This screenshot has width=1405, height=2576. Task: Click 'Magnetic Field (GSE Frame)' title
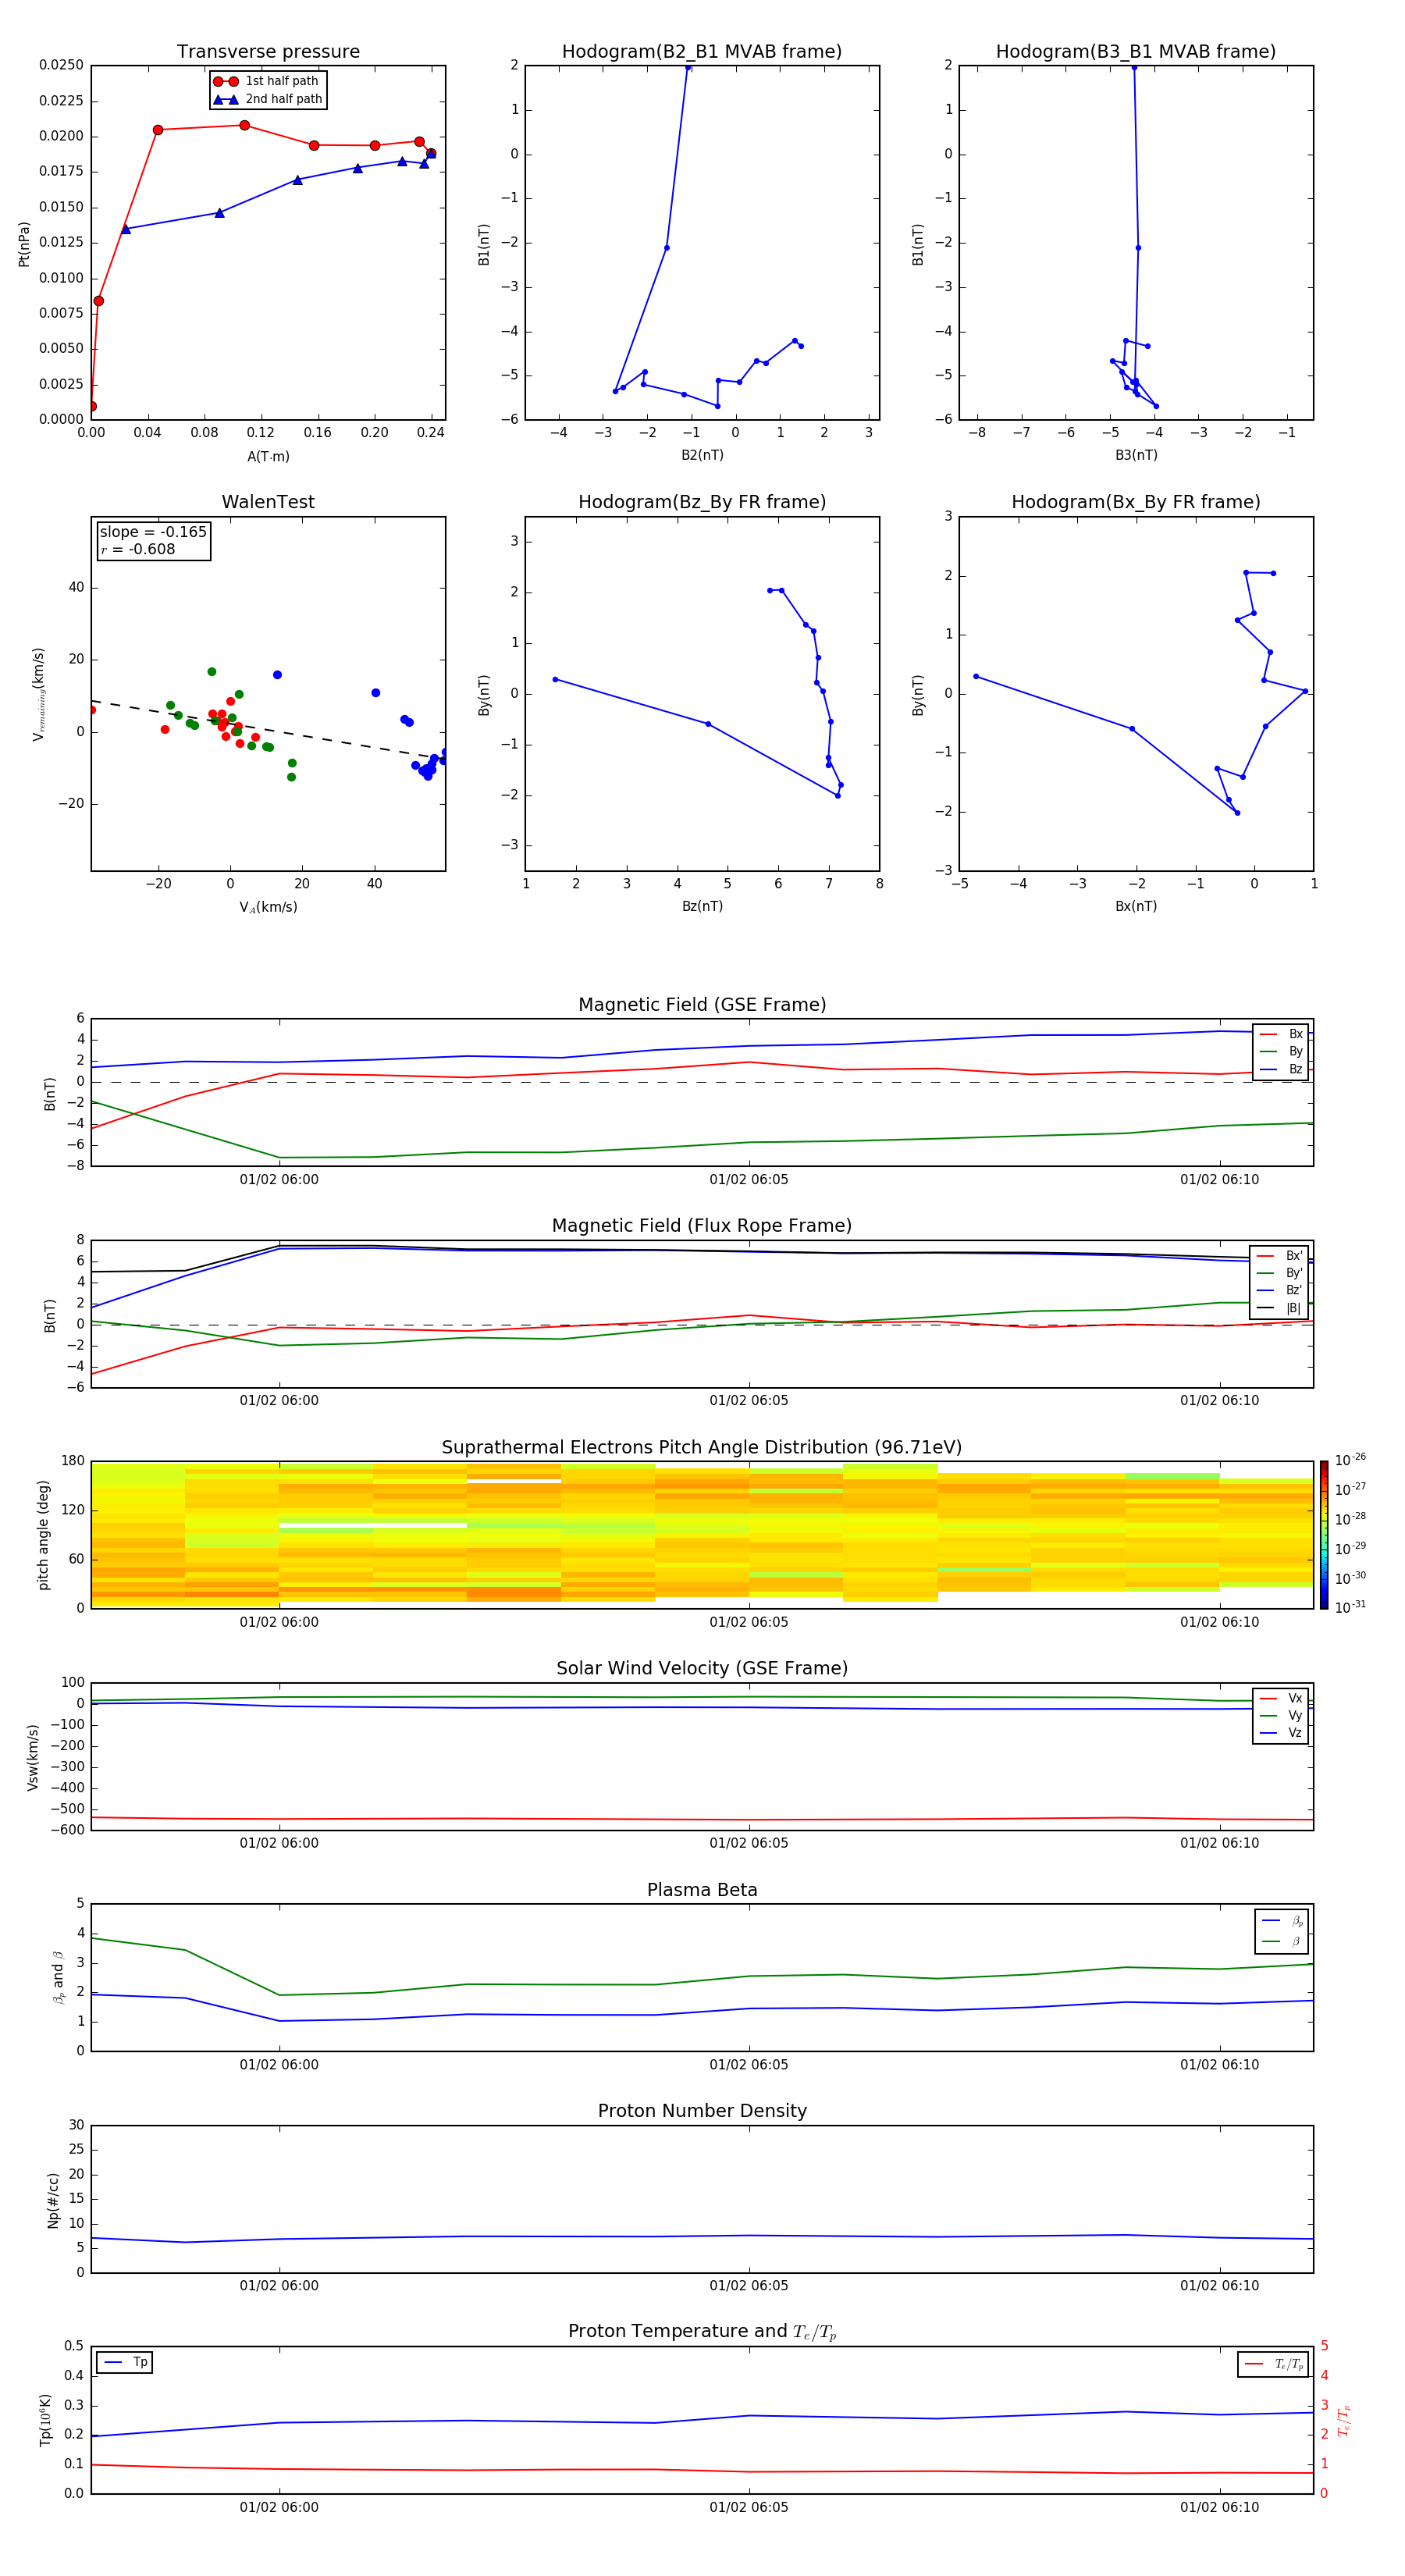tap(702, 1005)
